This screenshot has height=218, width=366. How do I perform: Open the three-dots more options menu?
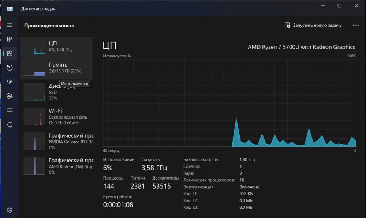tap(356, 25)
